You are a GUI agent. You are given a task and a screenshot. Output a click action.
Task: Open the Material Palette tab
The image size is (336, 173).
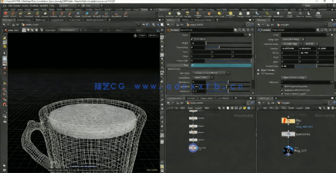click(x=207, y=98)
